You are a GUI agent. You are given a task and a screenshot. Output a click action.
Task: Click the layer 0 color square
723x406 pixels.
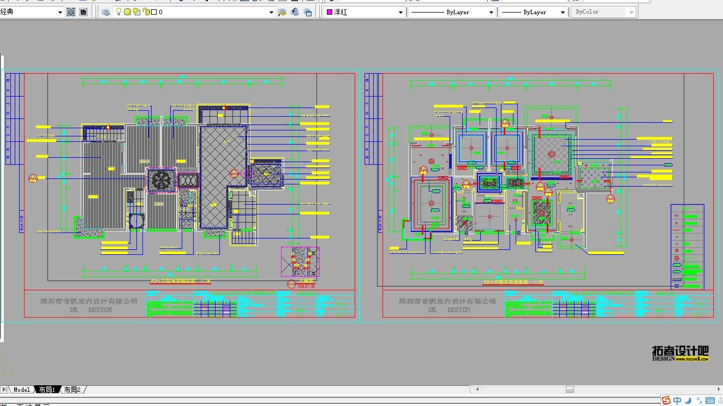[153, 12]
